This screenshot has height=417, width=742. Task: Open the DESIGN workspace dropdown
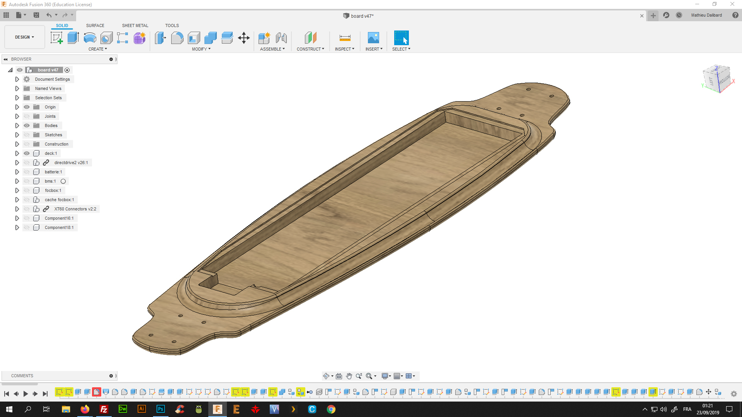25,37
